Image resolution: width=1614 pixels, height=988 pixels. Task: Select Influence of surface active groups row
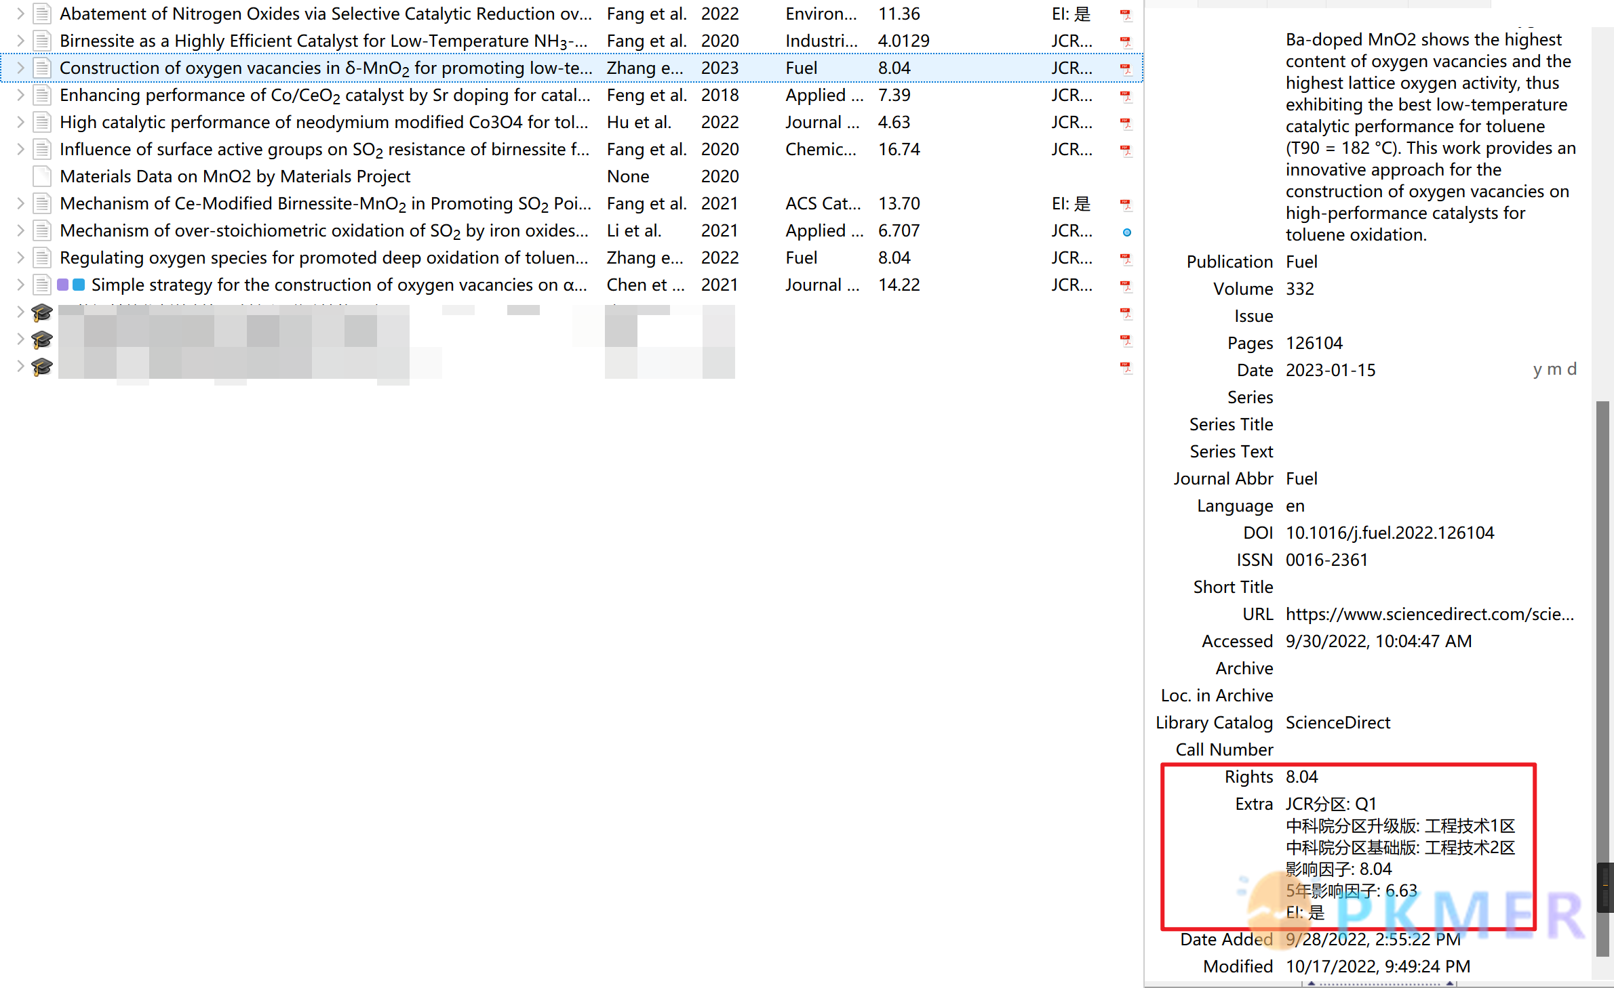coord(324,149)
